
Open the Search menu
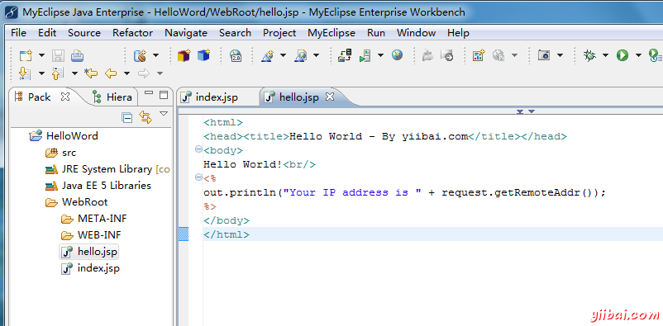tap(235, 33)
